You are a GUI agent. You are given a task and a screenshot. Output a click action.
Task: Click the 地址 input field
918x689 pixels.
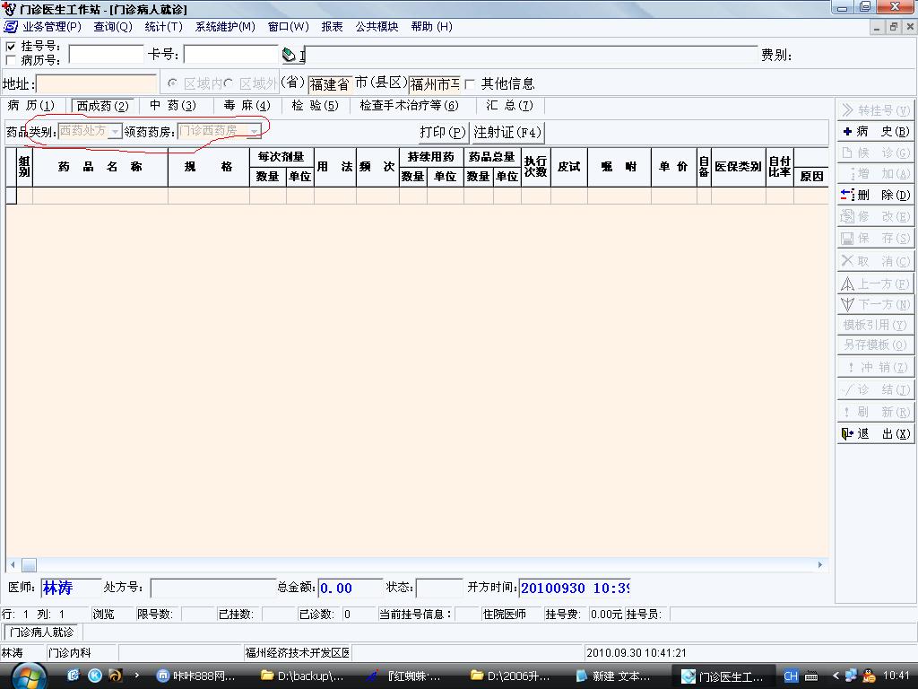97,83
